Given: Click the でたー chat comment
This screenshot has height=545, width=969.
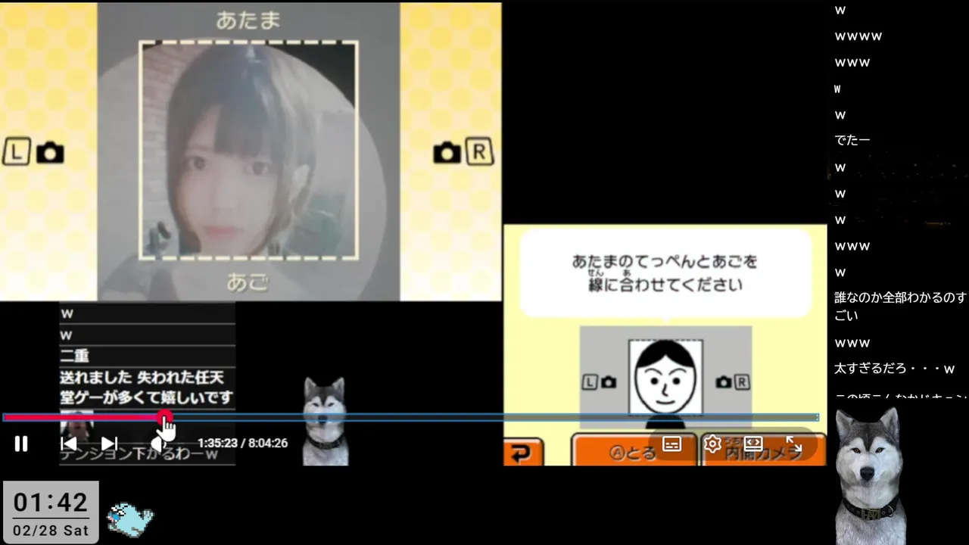Looking at the screenshot, I should coord(852,141).
